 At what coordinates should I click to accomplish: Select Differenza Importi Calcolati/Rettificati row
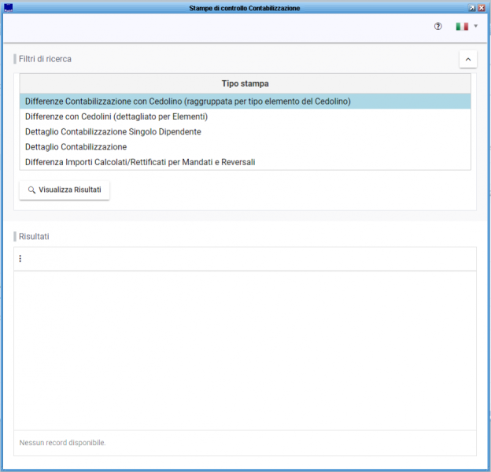[x=245, y=162]
